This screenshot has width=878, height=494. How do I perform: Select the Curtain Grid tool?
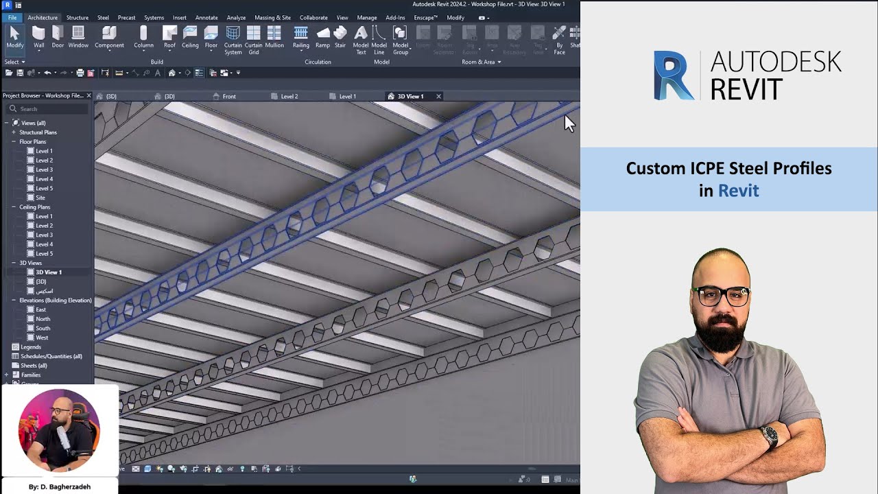tap(254, 40)
